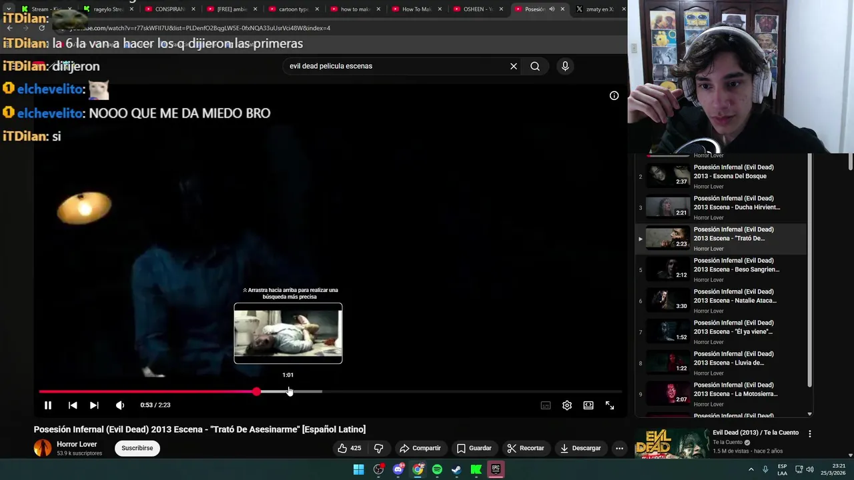This screenshot has width=854, height=480.
Task: Close the Posesión tab
Action: (562, 9)
